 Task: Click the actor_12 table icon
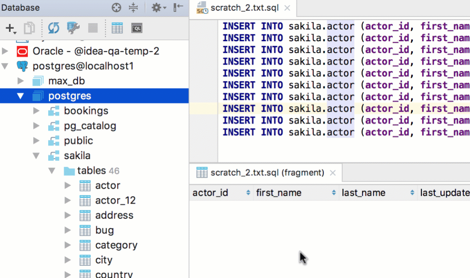point(85,200)
